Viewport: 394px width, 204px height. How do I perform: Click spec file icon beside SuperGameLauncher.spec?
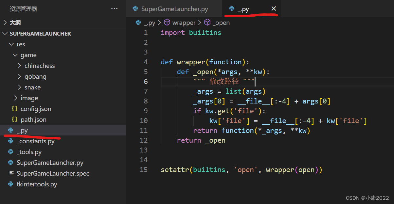pyautogui.click(x=11, y=173)
